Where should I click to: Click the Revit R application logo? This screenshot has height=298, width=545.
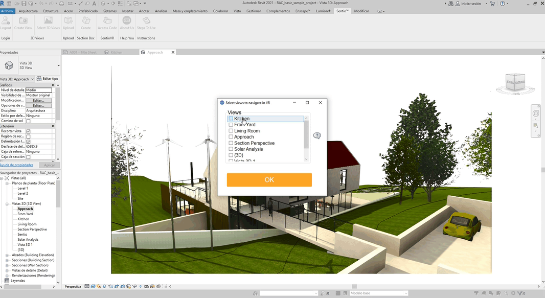pyautogui.click(x=3, y=3)
